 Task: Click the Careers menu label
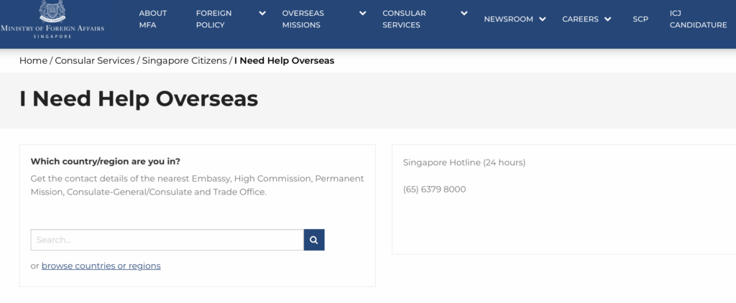coord(580,19)
